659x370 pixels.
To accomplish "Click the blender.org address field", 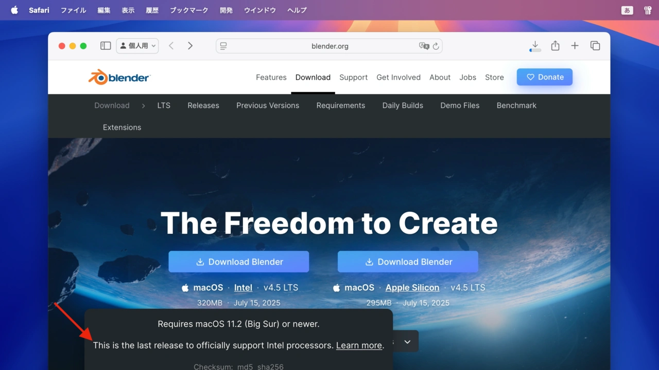I will pos(329,46).
